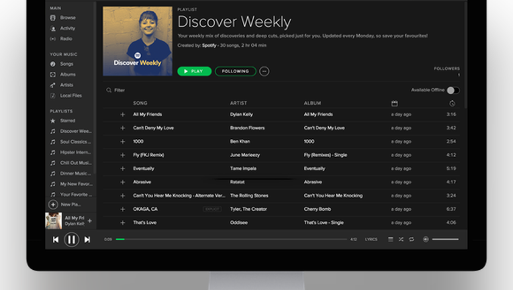Save now playing track with plus icon
The width and height of the screenshot is (513, 290).
[90, 221]
